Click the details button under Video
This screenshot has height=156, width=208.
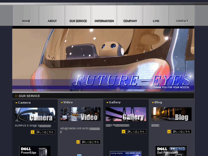tap(88, 142)
